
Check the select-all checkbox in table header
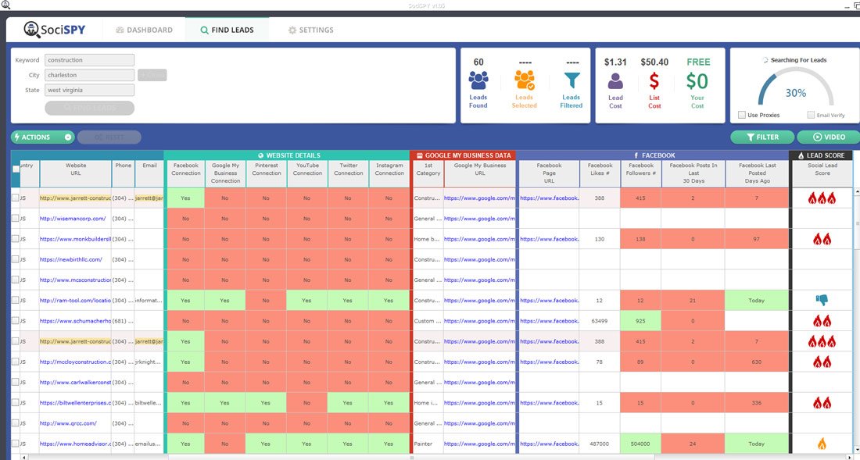pyautogui.click(x=16, y=169)
